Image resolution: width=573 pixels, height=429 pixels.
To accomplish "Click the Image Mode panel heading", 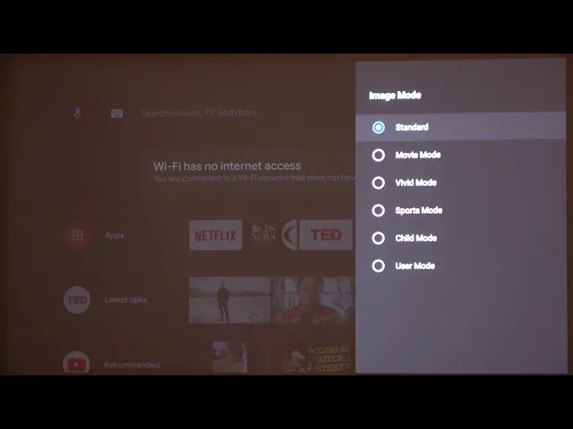I will pyautogui.click(x=395, y=96).
